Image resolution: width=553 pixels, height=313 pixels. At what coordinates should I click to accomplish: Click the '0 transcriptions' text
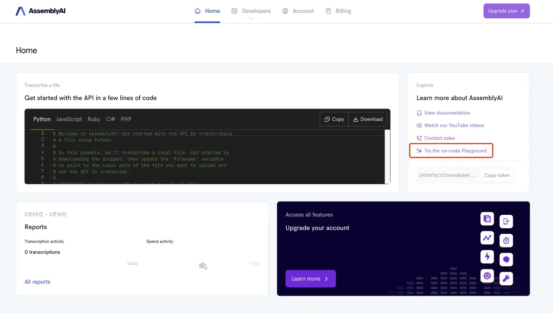[42, 252]
